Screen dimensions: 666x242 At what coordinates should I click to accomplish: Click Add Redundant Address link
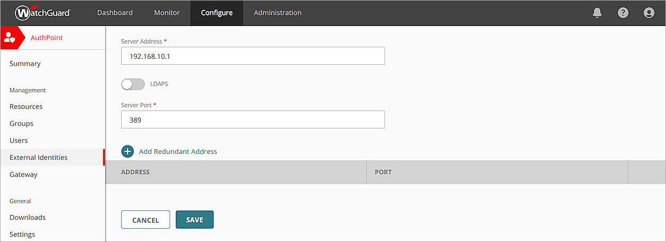pyautogui.click(x=178, y=151)
